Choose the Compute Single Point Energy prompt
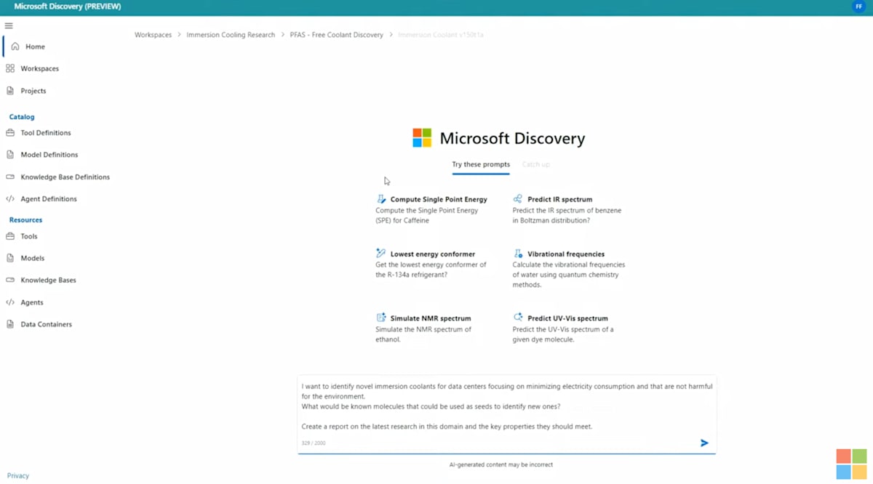873x484 pixels. pos(431,209)
